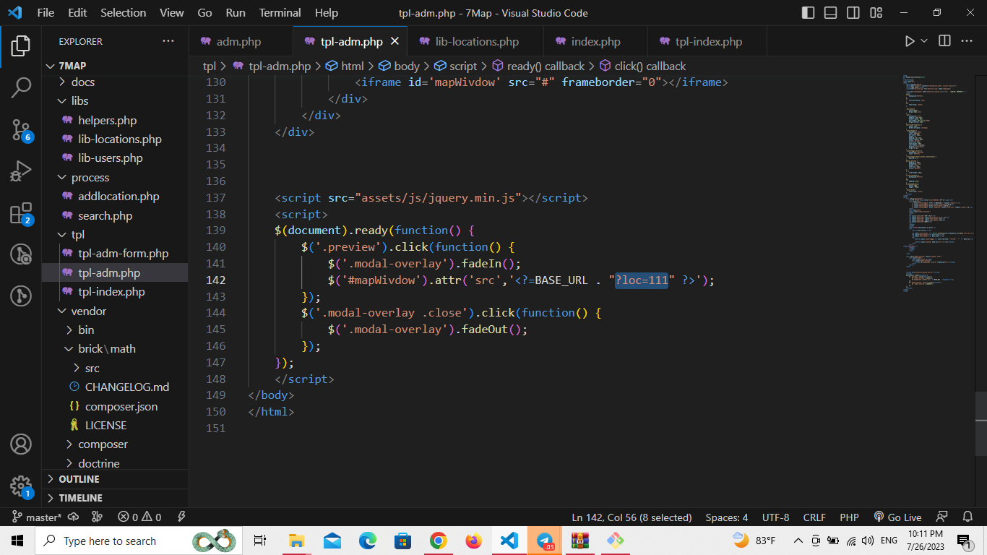
Task: Open the Search view in activity bar
Action: [x=21, y=87]
